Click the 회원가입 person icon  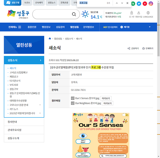(139, 13)
